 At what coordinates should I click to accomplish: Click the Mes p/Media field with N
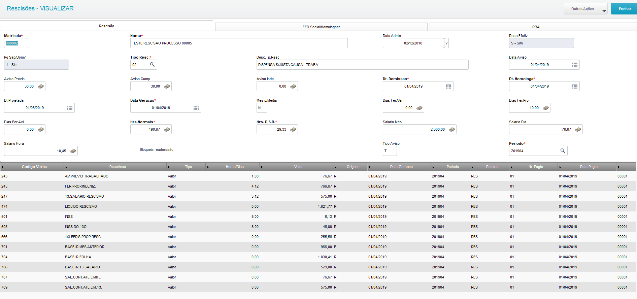click(262, 108)
